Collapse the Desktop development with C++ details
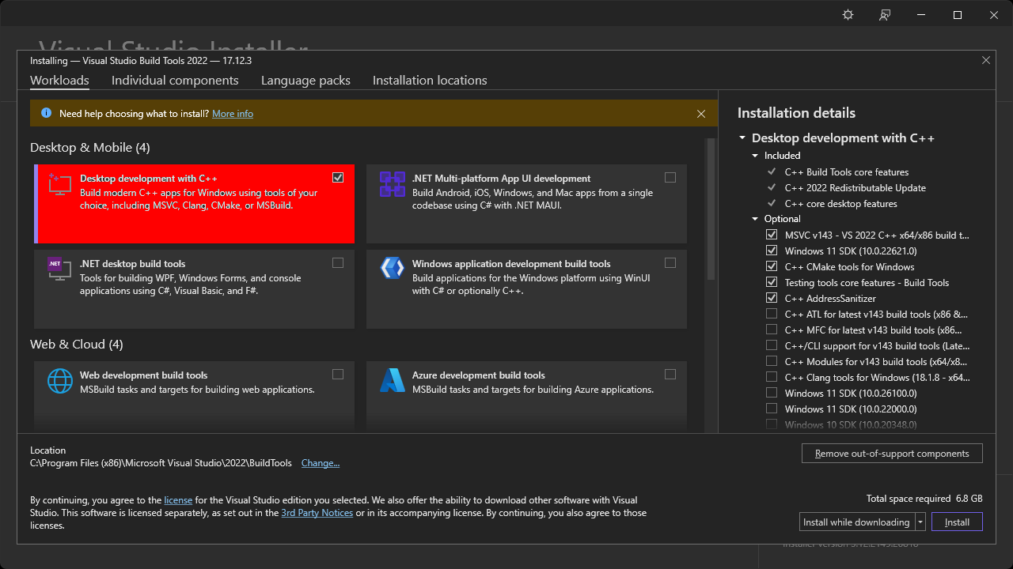The height and width of the screenshot is (569, 1013). [742, 138]
